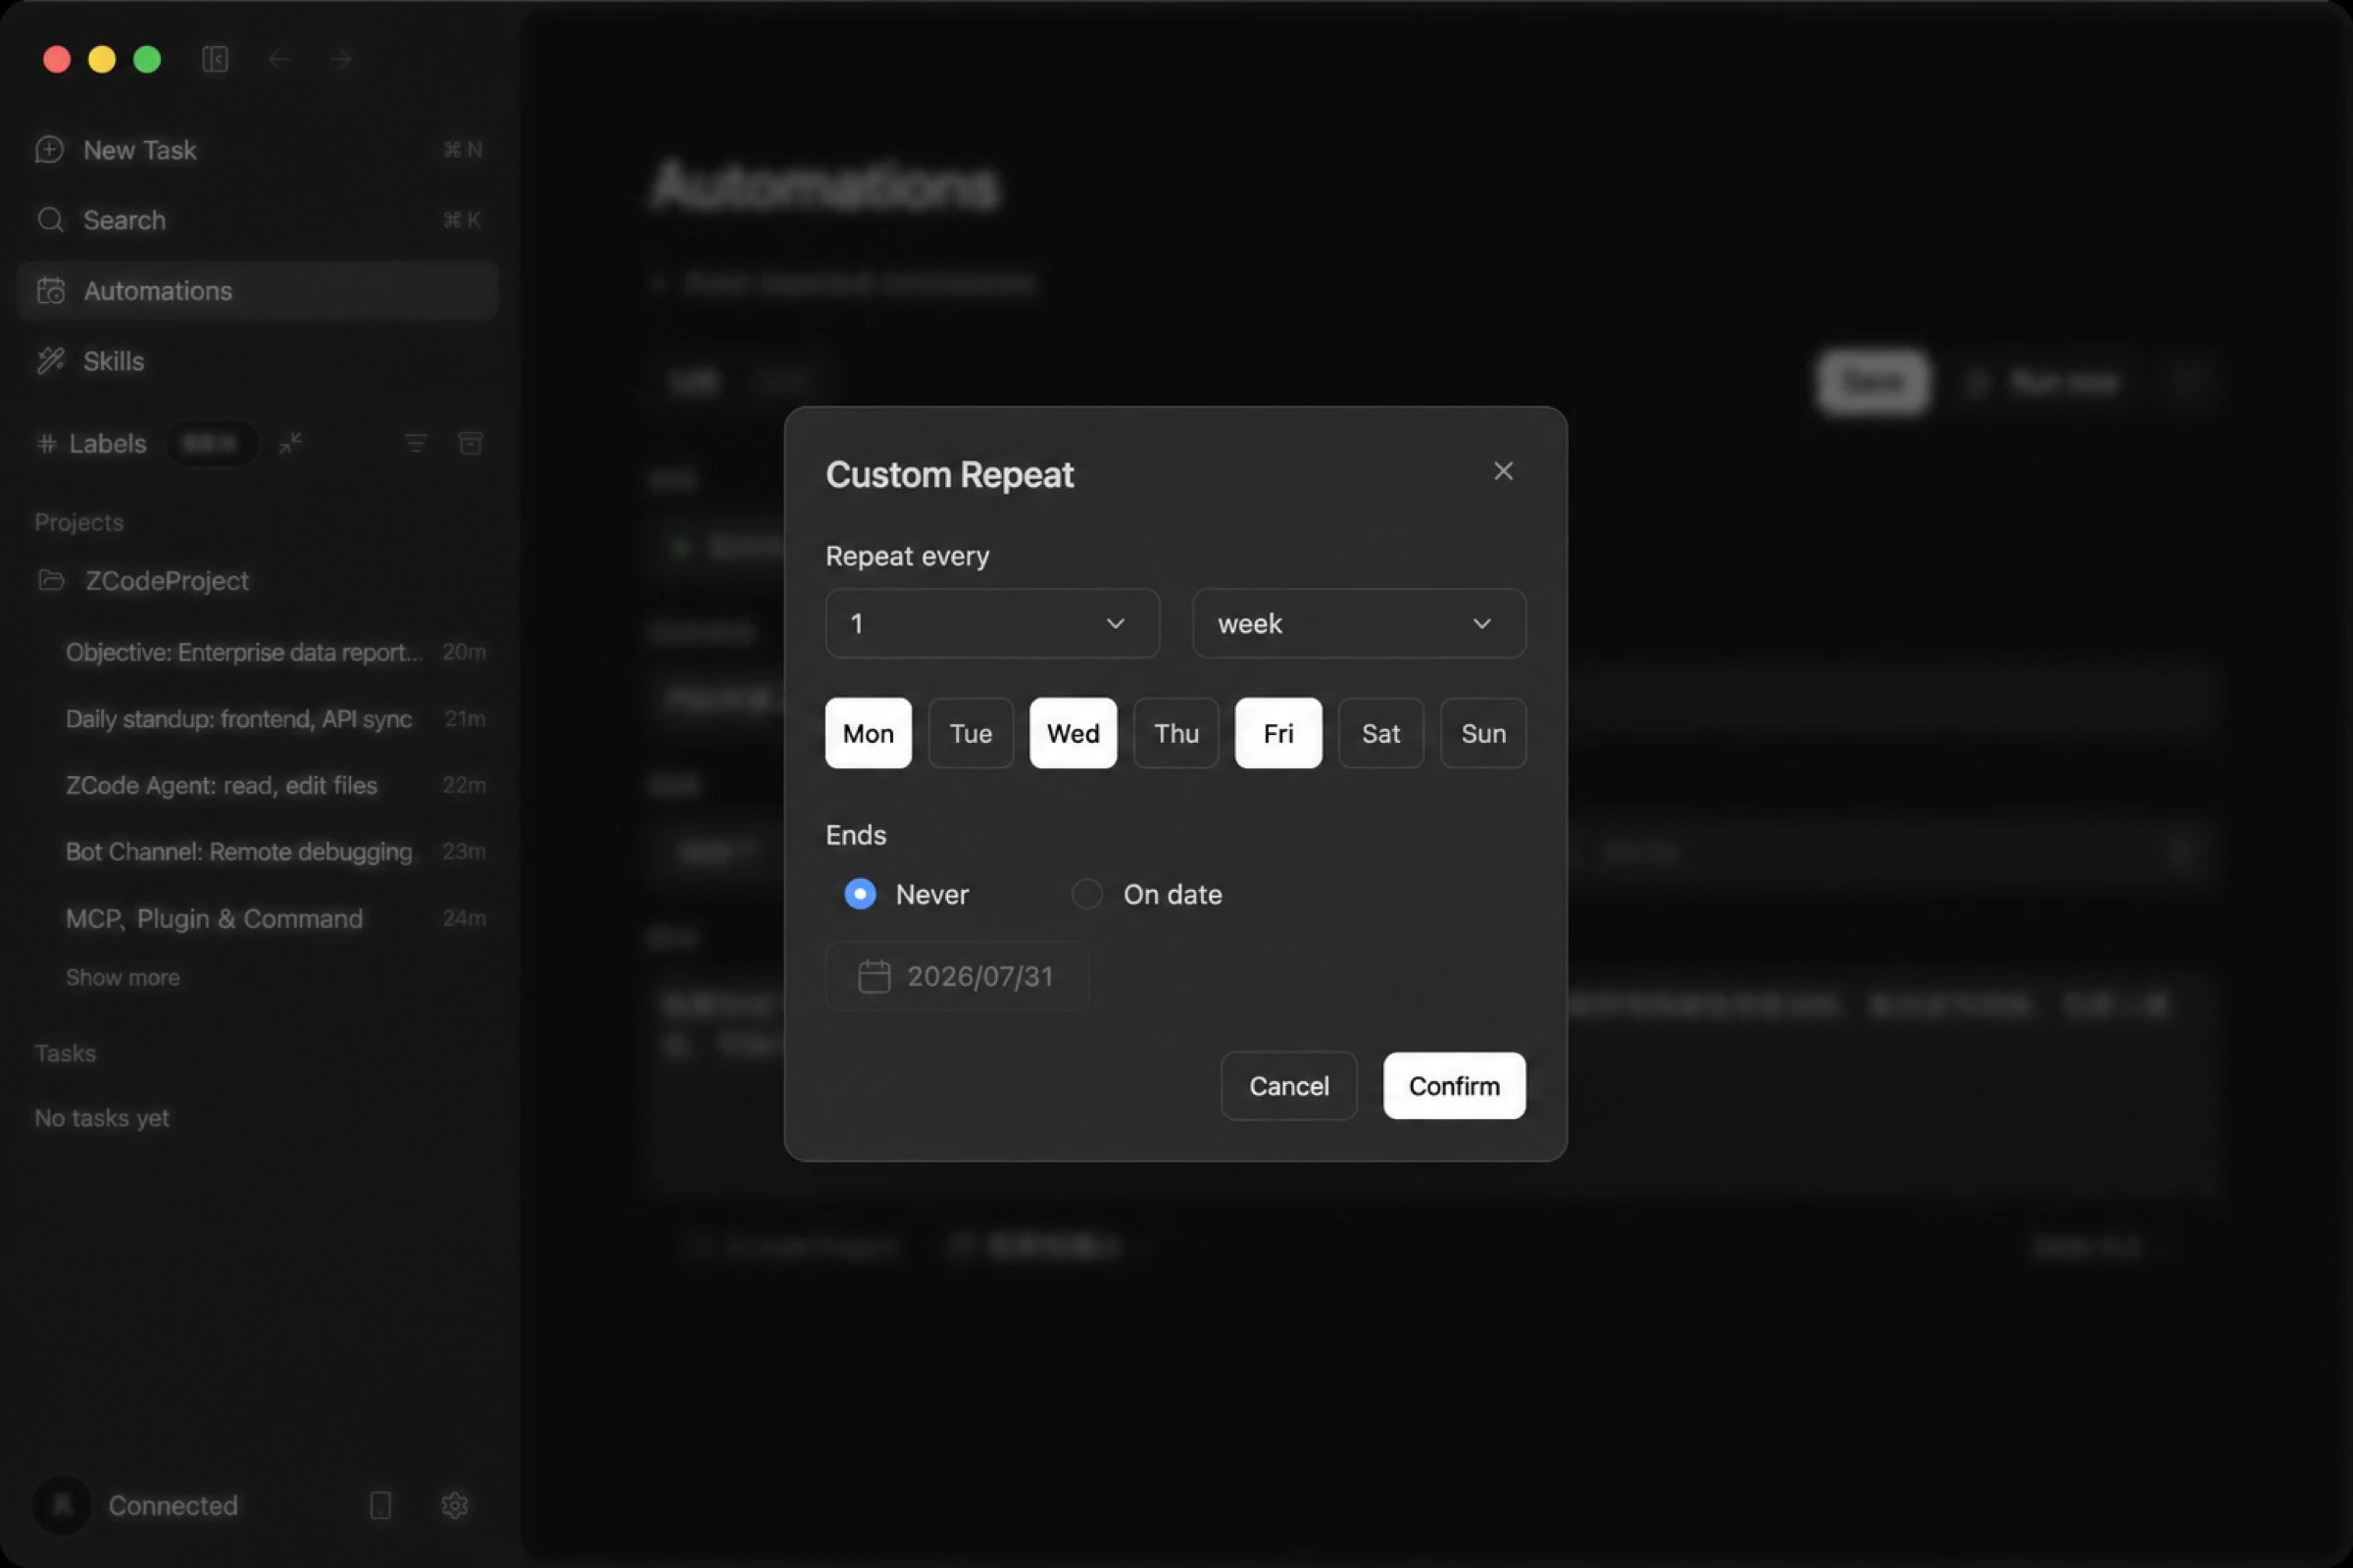2353x1568 pixels.
Task: Toggle Fri day button
Action: pyautogui.click(x=1278, y=733)
